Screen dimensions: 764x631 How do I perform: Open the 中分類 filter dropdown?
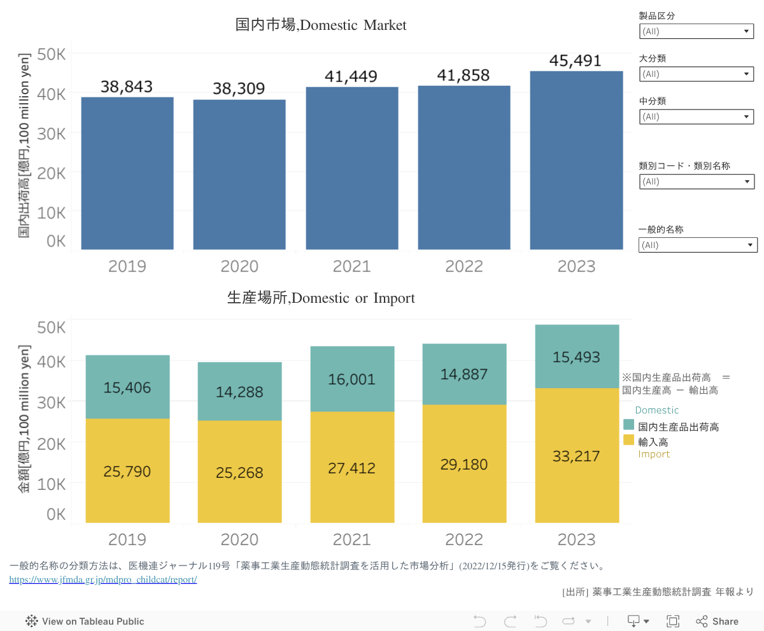tap(696, 116)
